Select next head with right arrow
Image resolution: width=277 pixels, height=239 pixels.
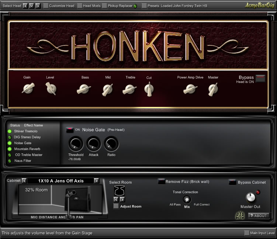pyautogui.click(x=38, y=6)
